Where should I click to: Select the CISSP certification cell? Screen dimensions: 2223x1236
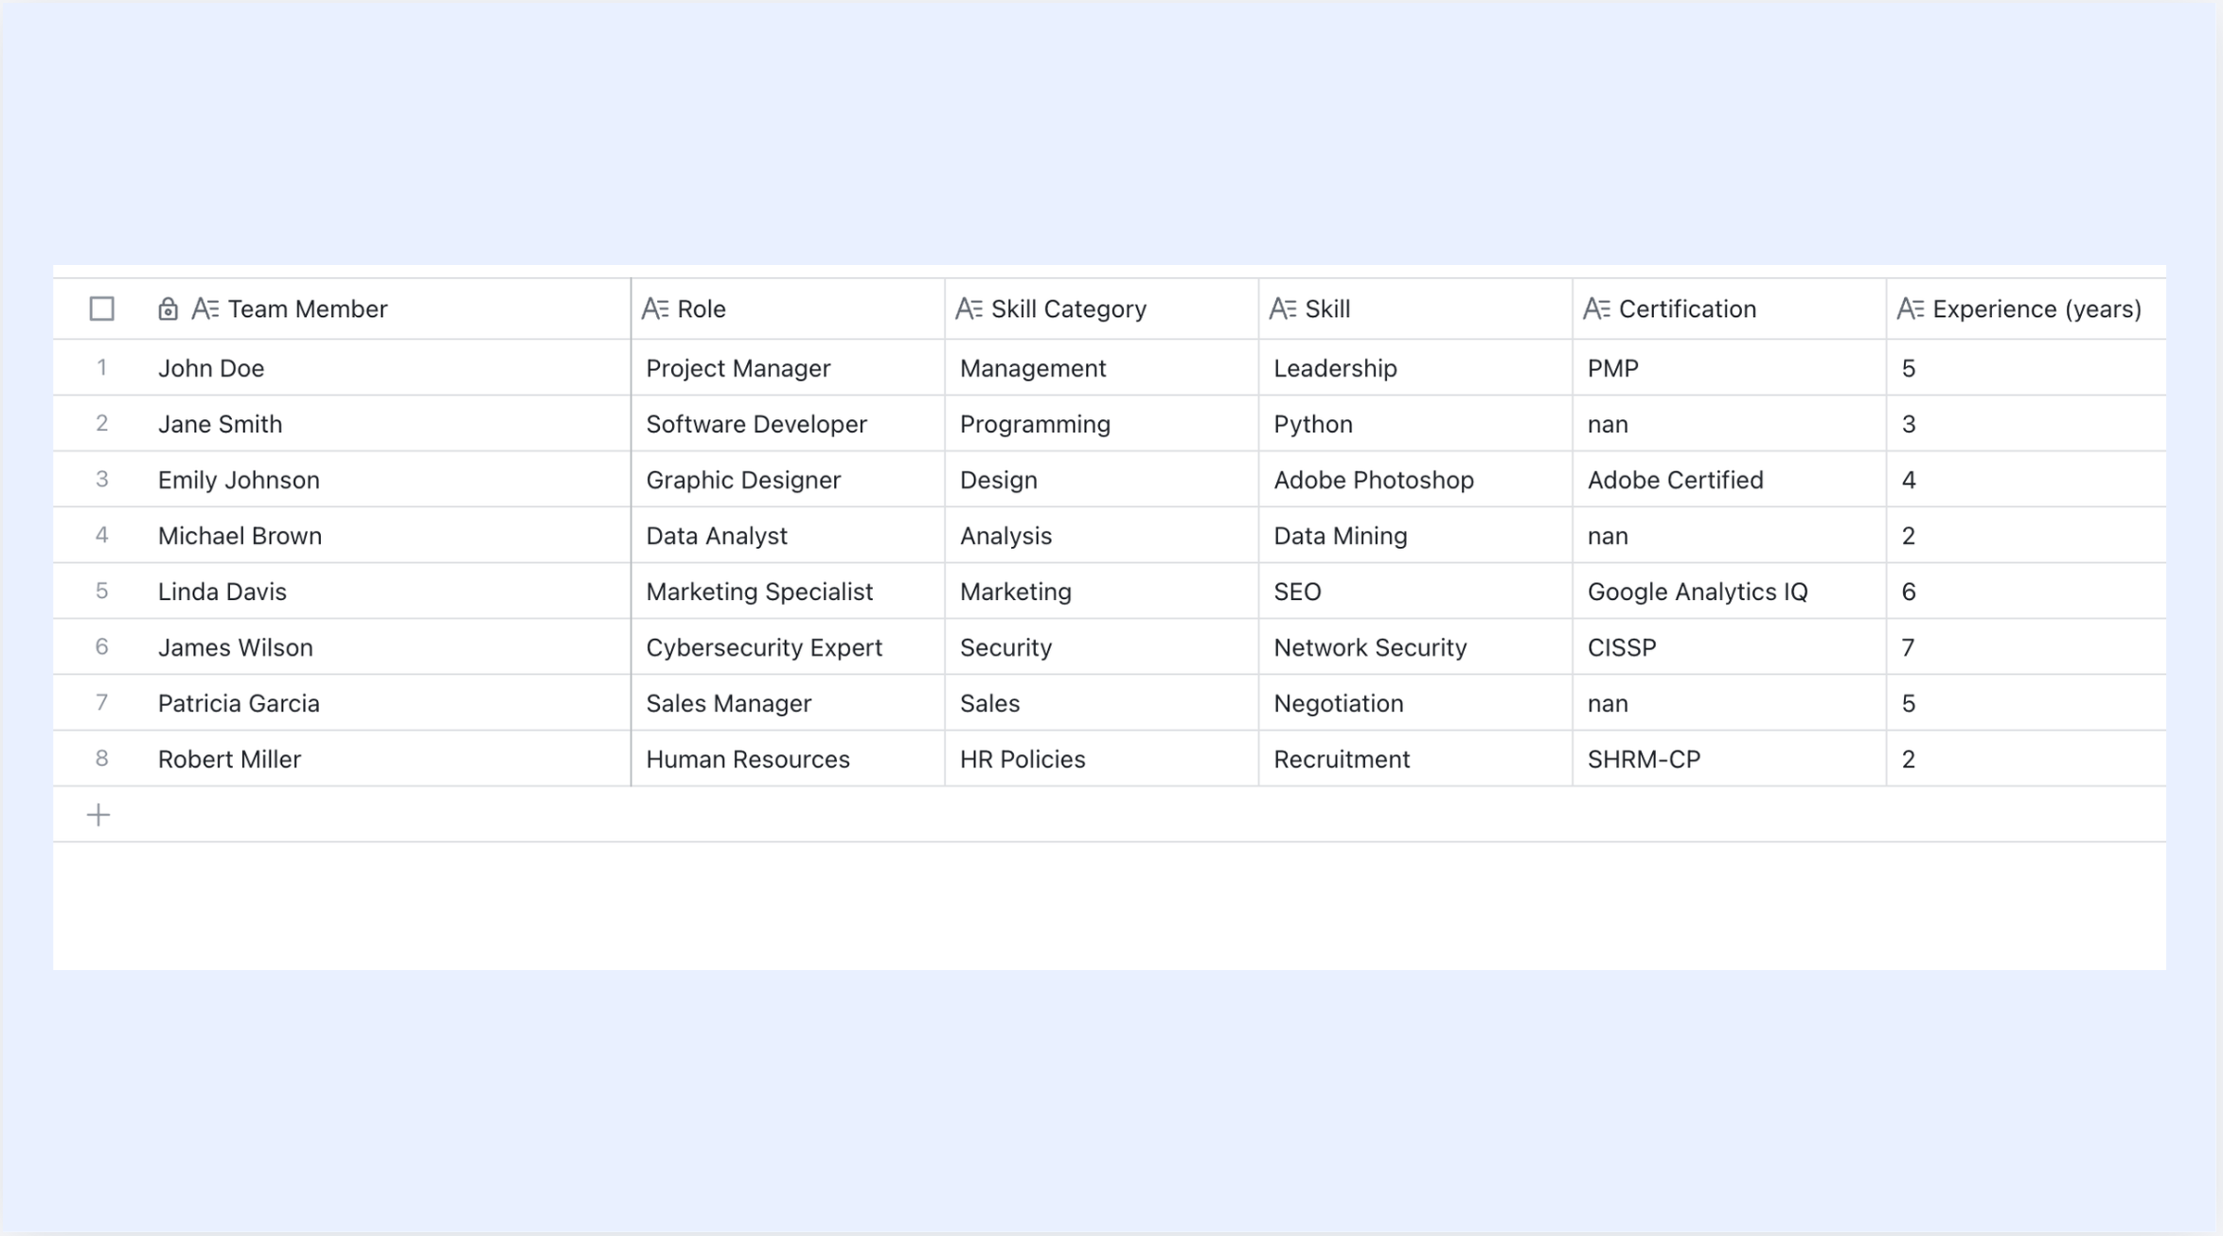point(1729,647)
